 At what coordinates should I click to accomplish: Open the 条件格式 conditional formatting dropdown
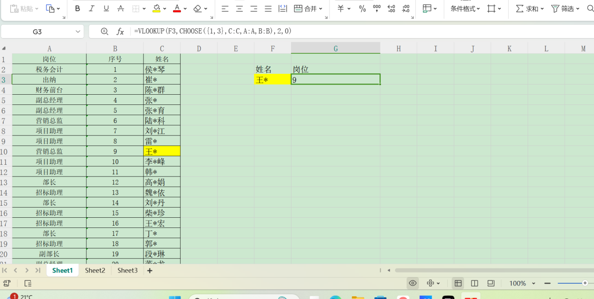pos(465,8)
